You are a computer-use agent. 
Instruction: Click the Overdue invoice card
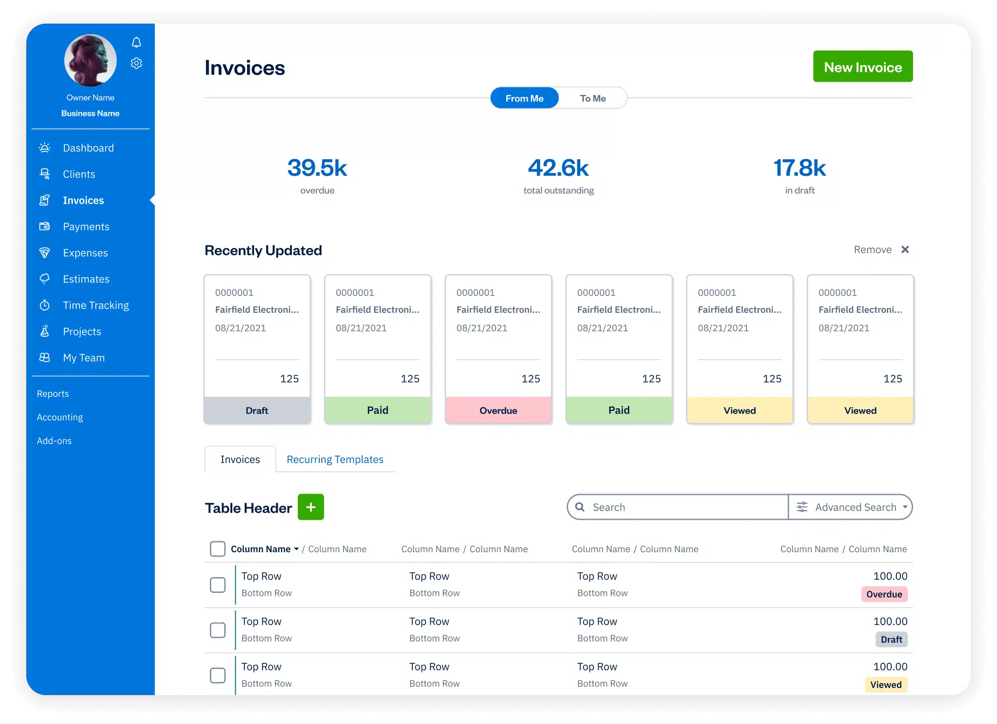tap(499, 348)
